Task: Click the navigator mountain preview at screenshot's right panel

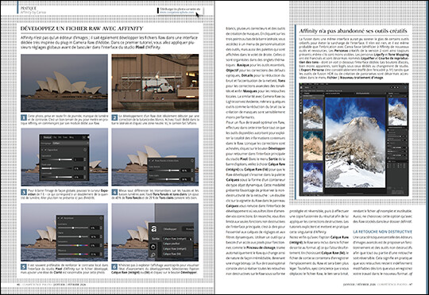Action: pyautogui.click(x=398, y=112)
